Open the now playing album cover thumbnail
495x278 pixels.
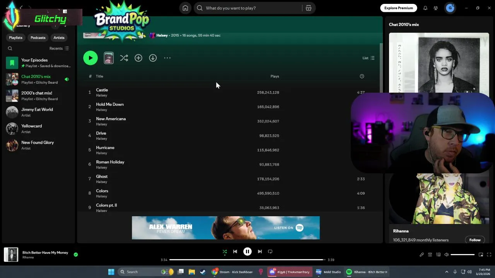coord(11,255)
